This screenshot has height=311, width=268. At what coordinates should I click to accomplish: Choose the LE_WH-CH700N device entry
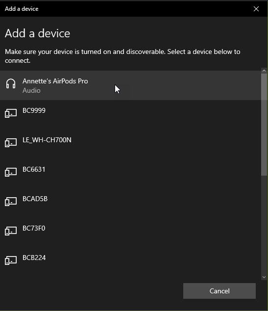pyautogui.click(x=130, y=144)
